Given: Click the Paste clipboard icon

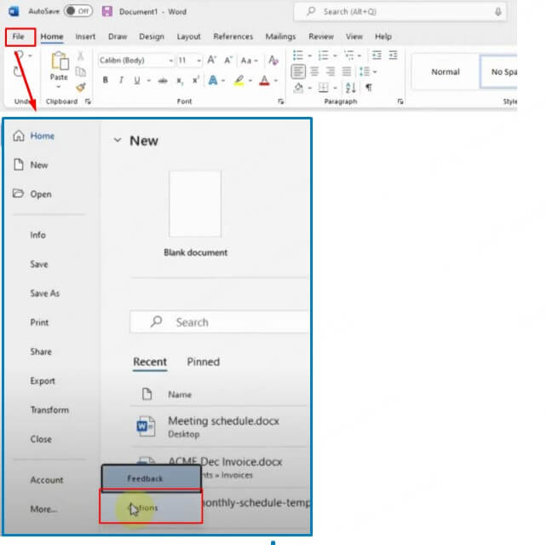Looking at the screenshot, I should point(60,61).
